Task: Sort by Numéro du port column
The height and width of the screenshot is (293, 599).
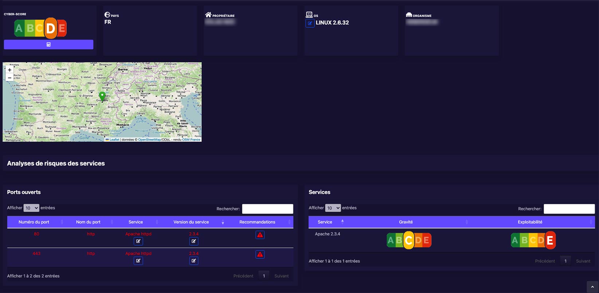Action: 34,222
